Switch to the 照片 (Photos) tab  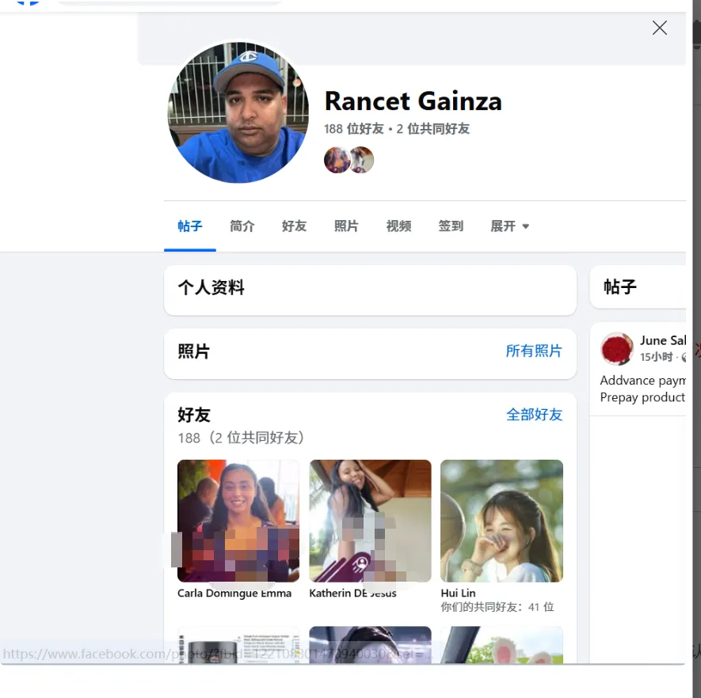click(346, 226)
